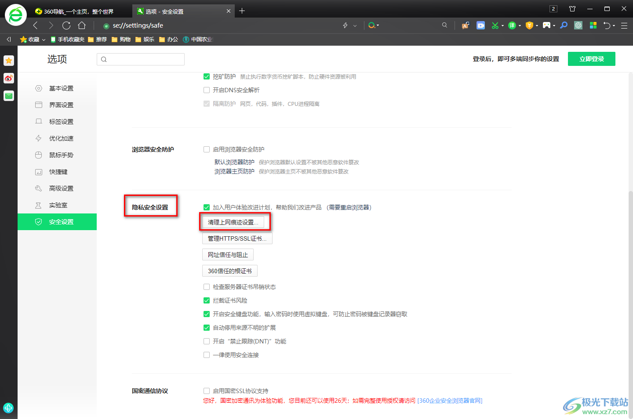Expand the scissors screenshot dropdown arrow
The height and width of the screenshot is (419, 633).
click(x=502, y=25)
